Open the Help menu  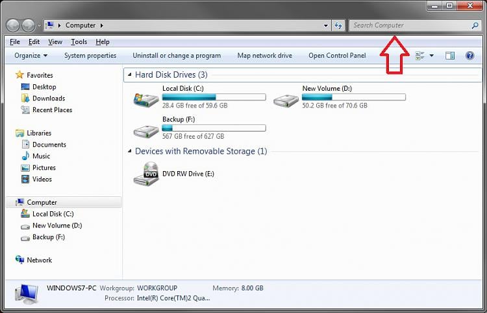[x=103, y=42]
